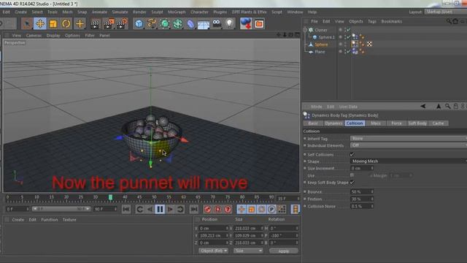Toggle the Use checkbox in Collision

[x=352, y=175]
